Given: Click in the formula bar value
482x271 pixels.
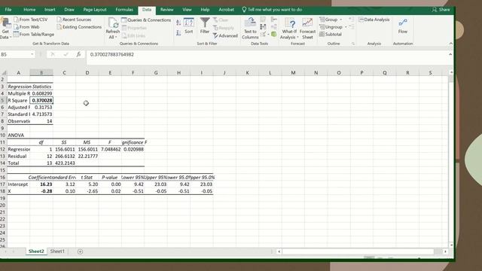Looking at the screenshot, I should pos(112,54).
